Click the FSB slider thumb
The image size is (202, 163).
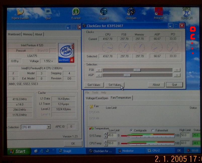pyautogui.click(x=137, y=70)
